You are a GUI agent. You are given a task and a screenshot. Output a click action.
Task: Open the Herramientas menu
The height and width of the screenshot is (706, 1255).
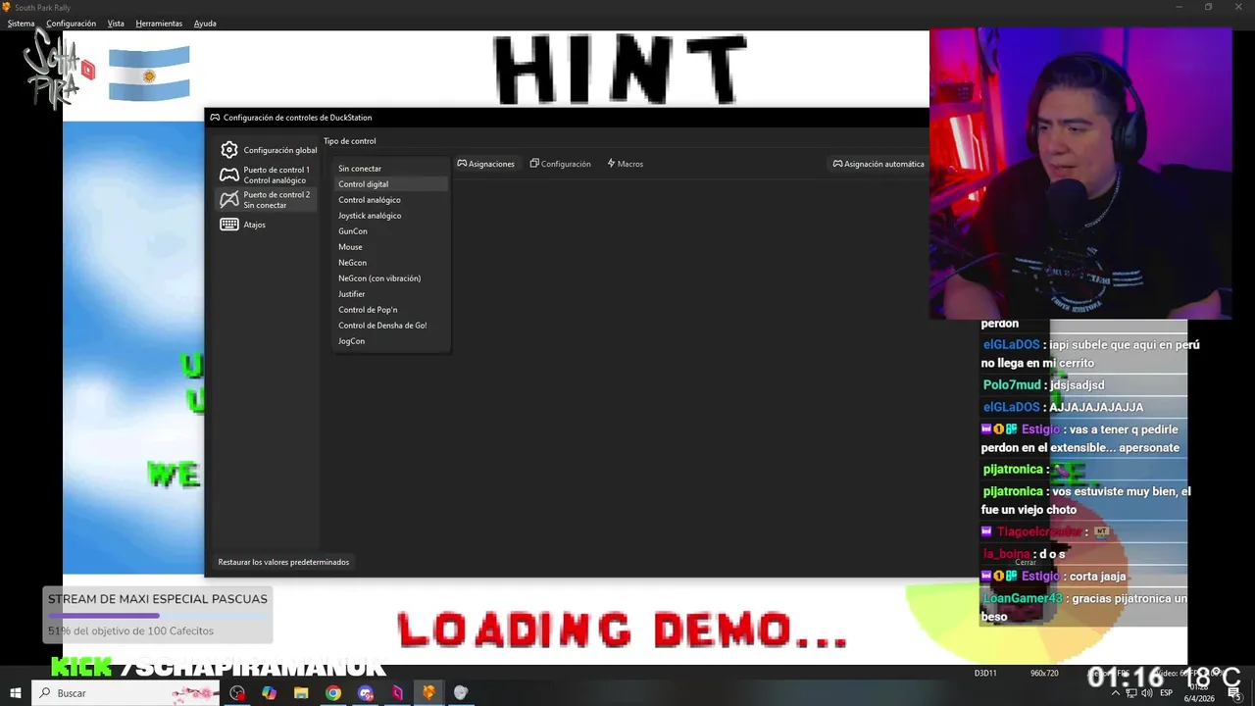159,24
